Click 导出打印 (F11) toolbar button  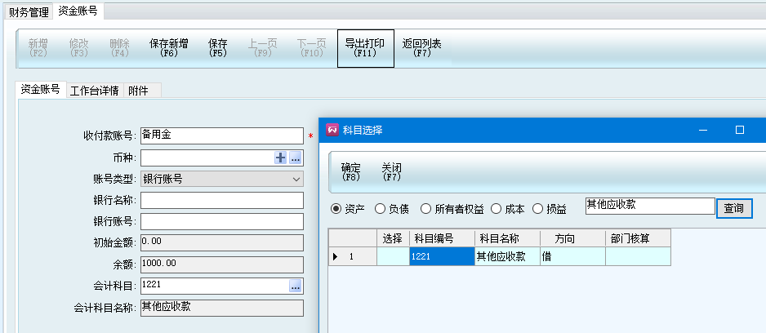pyautogui.click(x=365, y=48)
